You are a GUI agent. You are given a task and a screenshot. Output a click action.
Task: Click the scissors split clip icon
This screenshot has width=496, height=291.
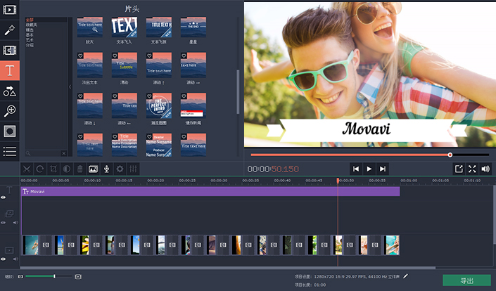[27, 169]
